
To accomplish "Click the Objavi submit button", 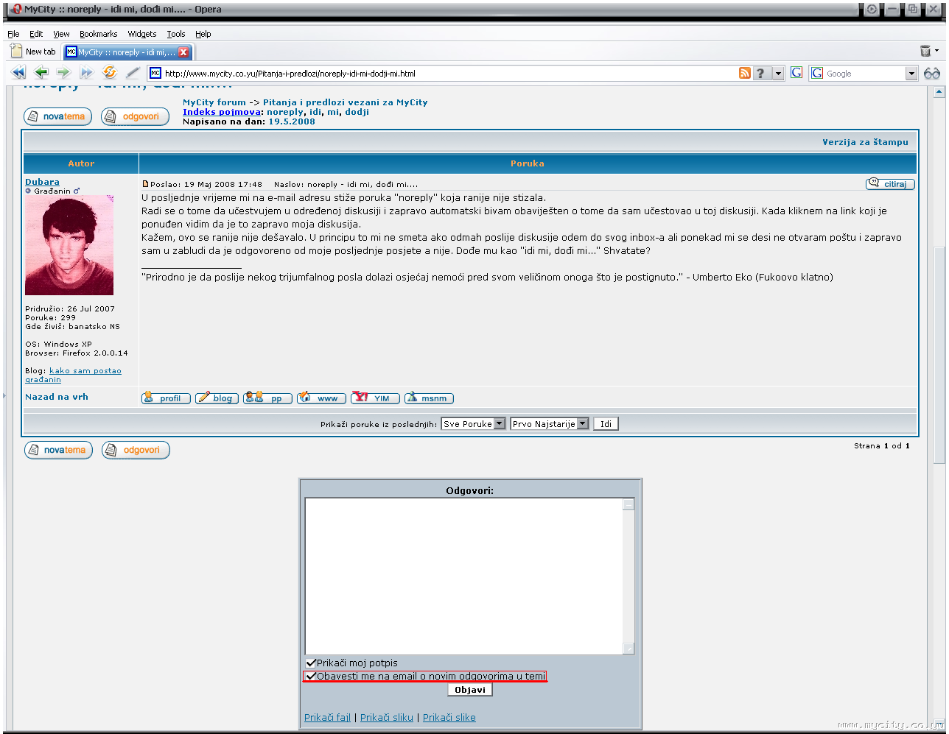I will tap(470, 690).
